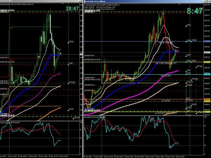Select the H4 LONG BREAKOUT label

pos(166,64)
